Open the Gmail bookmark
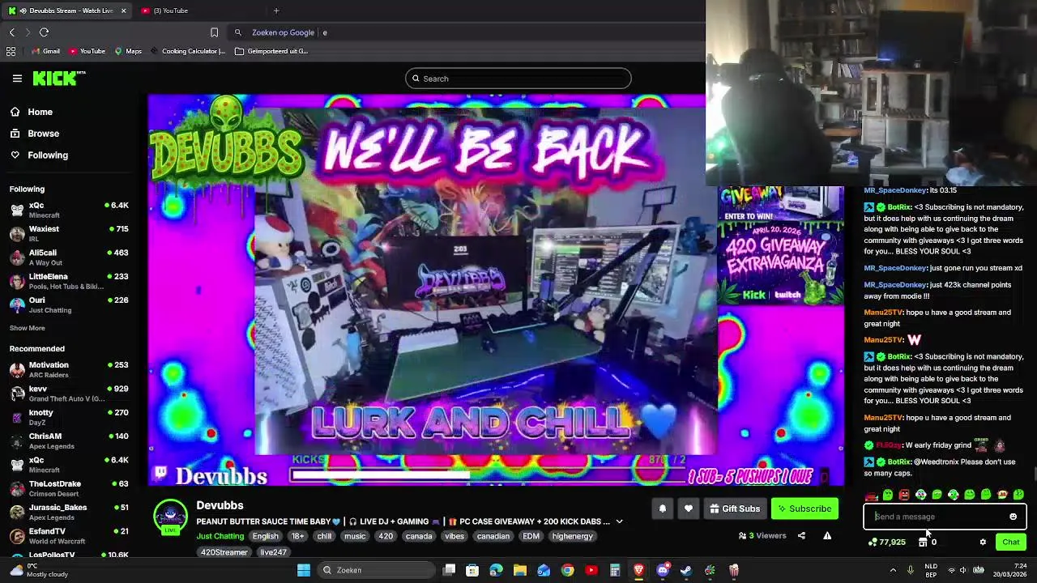Image resolution: width=1037 pixels, height=583 pixels. coord(45,51)
